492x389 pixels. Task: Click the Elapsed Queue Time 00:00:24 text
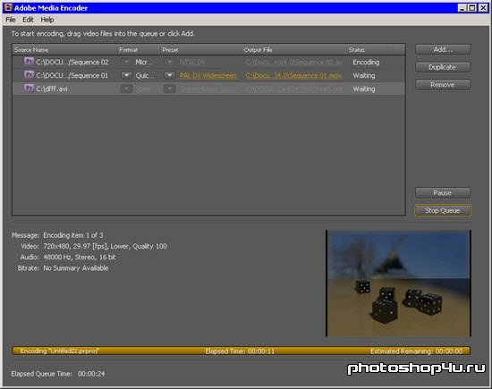point(58,374)
